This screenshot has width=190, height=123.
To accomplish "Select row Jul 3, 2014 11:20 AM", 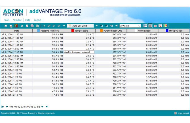I will (95, 34).
